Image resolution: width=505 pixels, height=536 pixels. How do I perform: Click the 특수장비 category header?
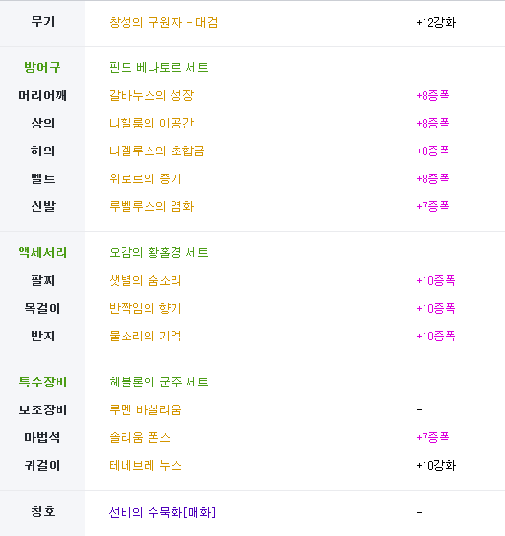43,382
